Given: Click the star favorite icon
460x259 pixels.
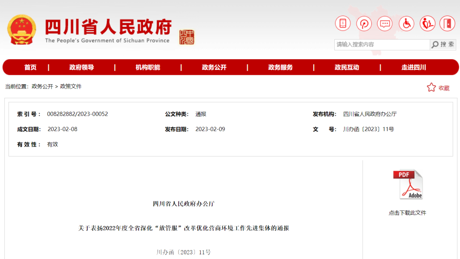Looking at the screenshot, I should (x=431, y=87).
